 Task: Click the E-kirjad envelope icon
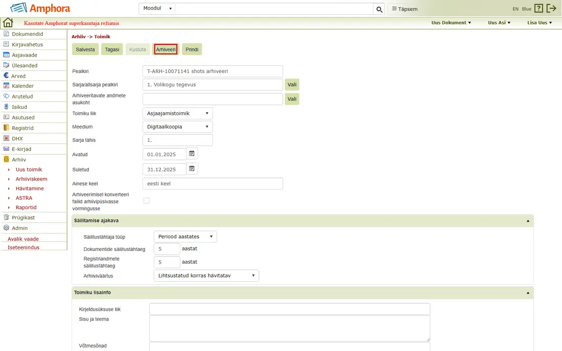(6, 149)
